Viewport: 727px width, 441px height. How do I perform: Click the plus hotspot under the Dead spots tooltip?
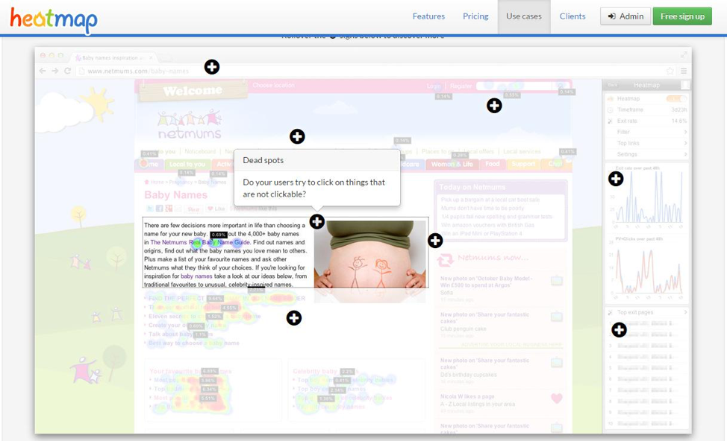(x=317, y=222)
